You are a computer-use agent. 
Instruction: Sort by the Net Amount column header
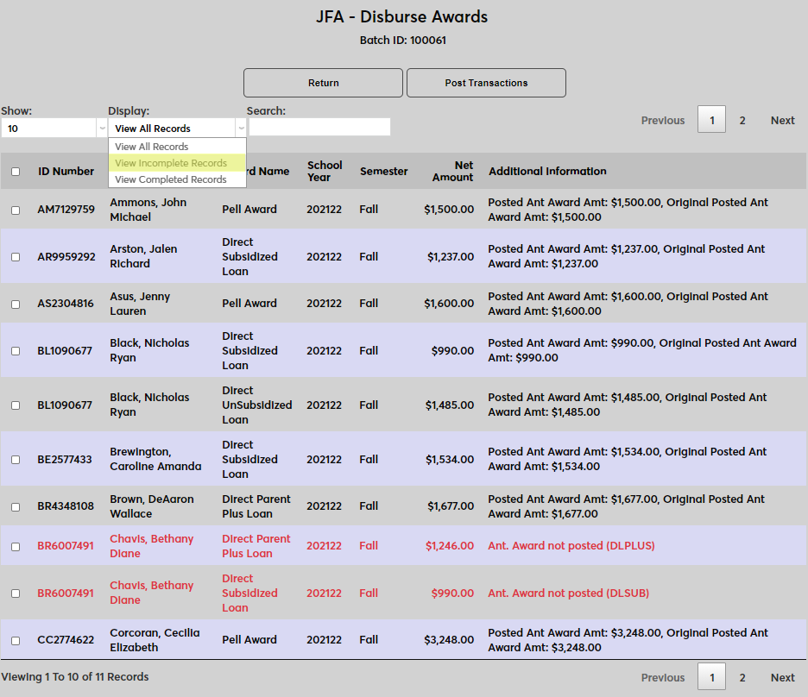[x=454, y=171]
